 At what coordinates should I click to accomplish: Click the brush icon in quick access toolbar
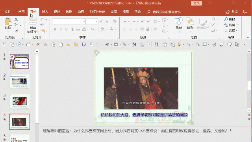coord(38,45)
